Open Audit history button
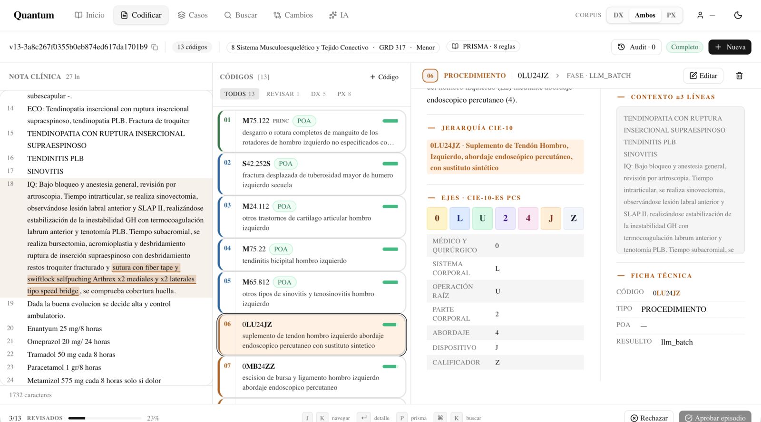This screenshot has height=422, width=761. click(636, 47)
